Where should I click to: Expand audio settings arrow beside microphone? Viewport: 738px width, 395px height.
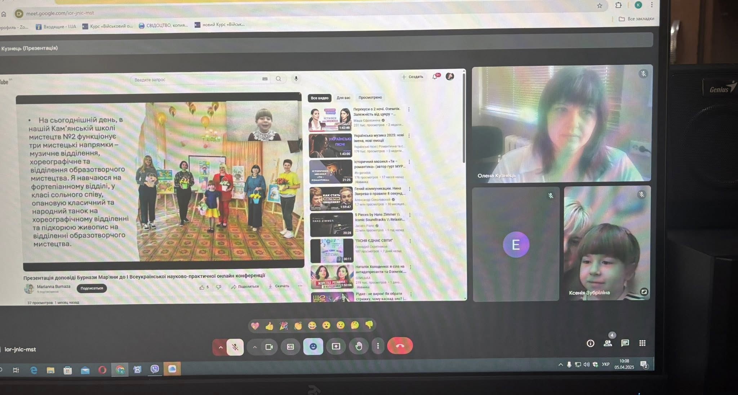[x=221, y=347]
